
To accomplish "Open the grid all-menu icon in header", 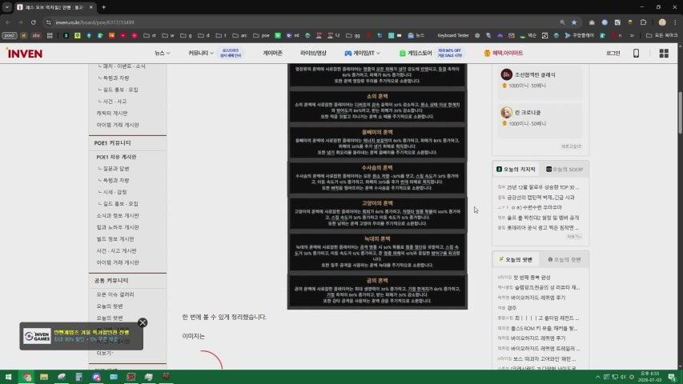I will pos(664,53).
